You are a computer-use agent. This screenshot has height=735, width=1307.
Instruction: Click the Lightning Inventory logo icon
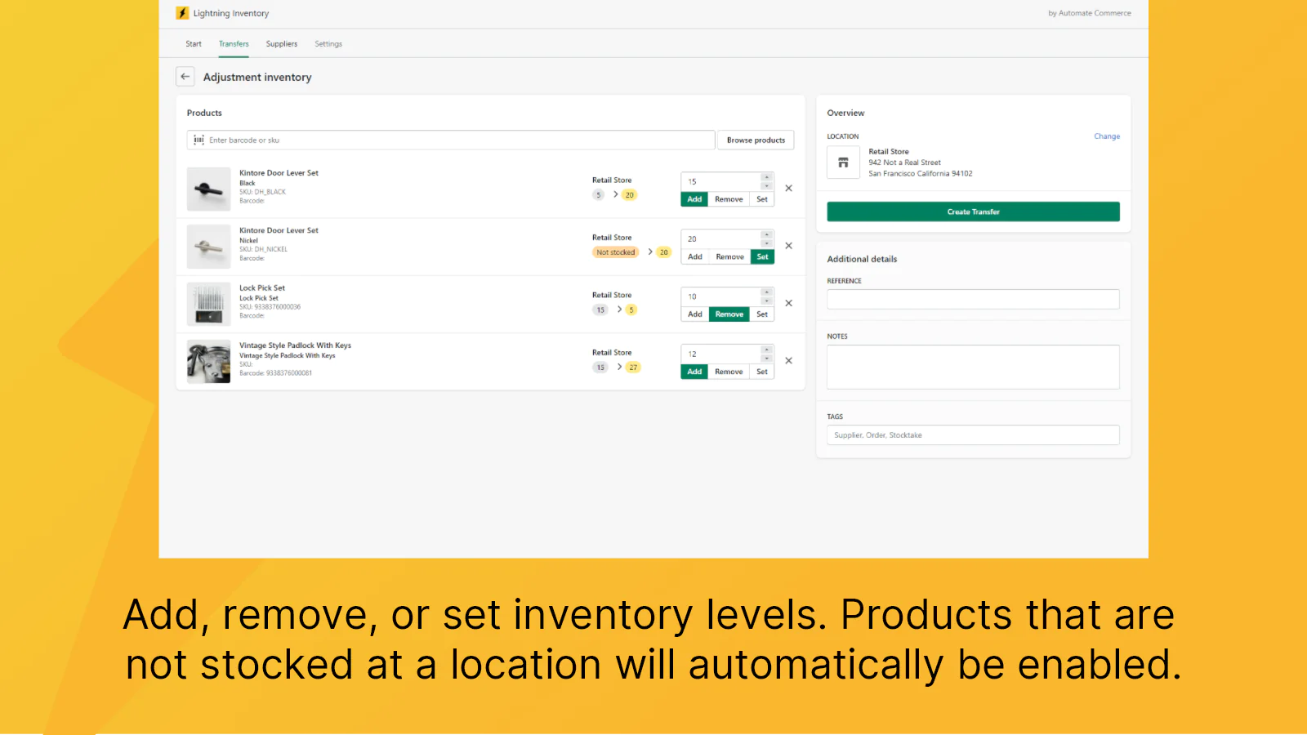pyautogui.click(x=181, y=13)
